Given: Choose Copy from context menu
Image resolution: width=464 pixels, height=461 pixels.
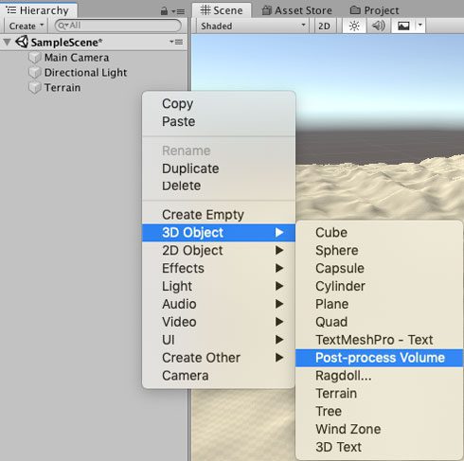Looking at the screenshot, I should click(x=219, y=104).
